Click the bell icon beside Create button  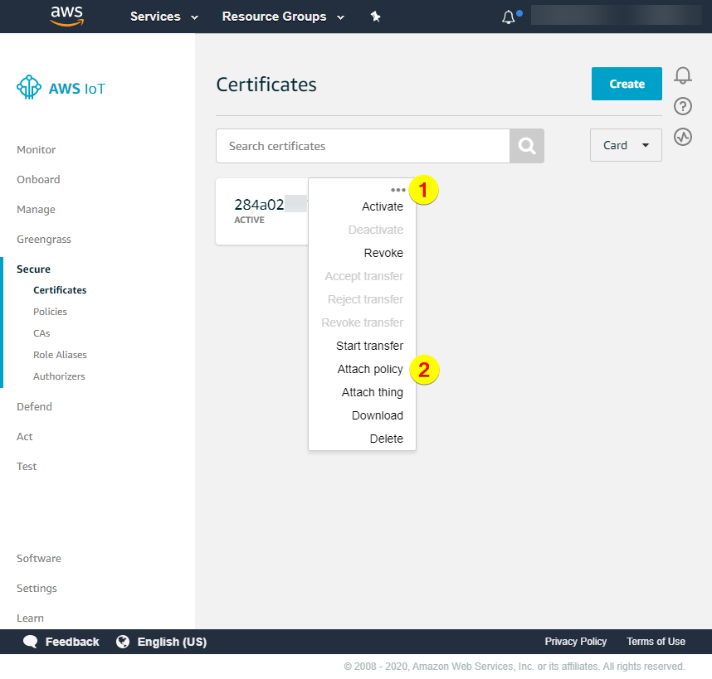(x=683, y=75)
